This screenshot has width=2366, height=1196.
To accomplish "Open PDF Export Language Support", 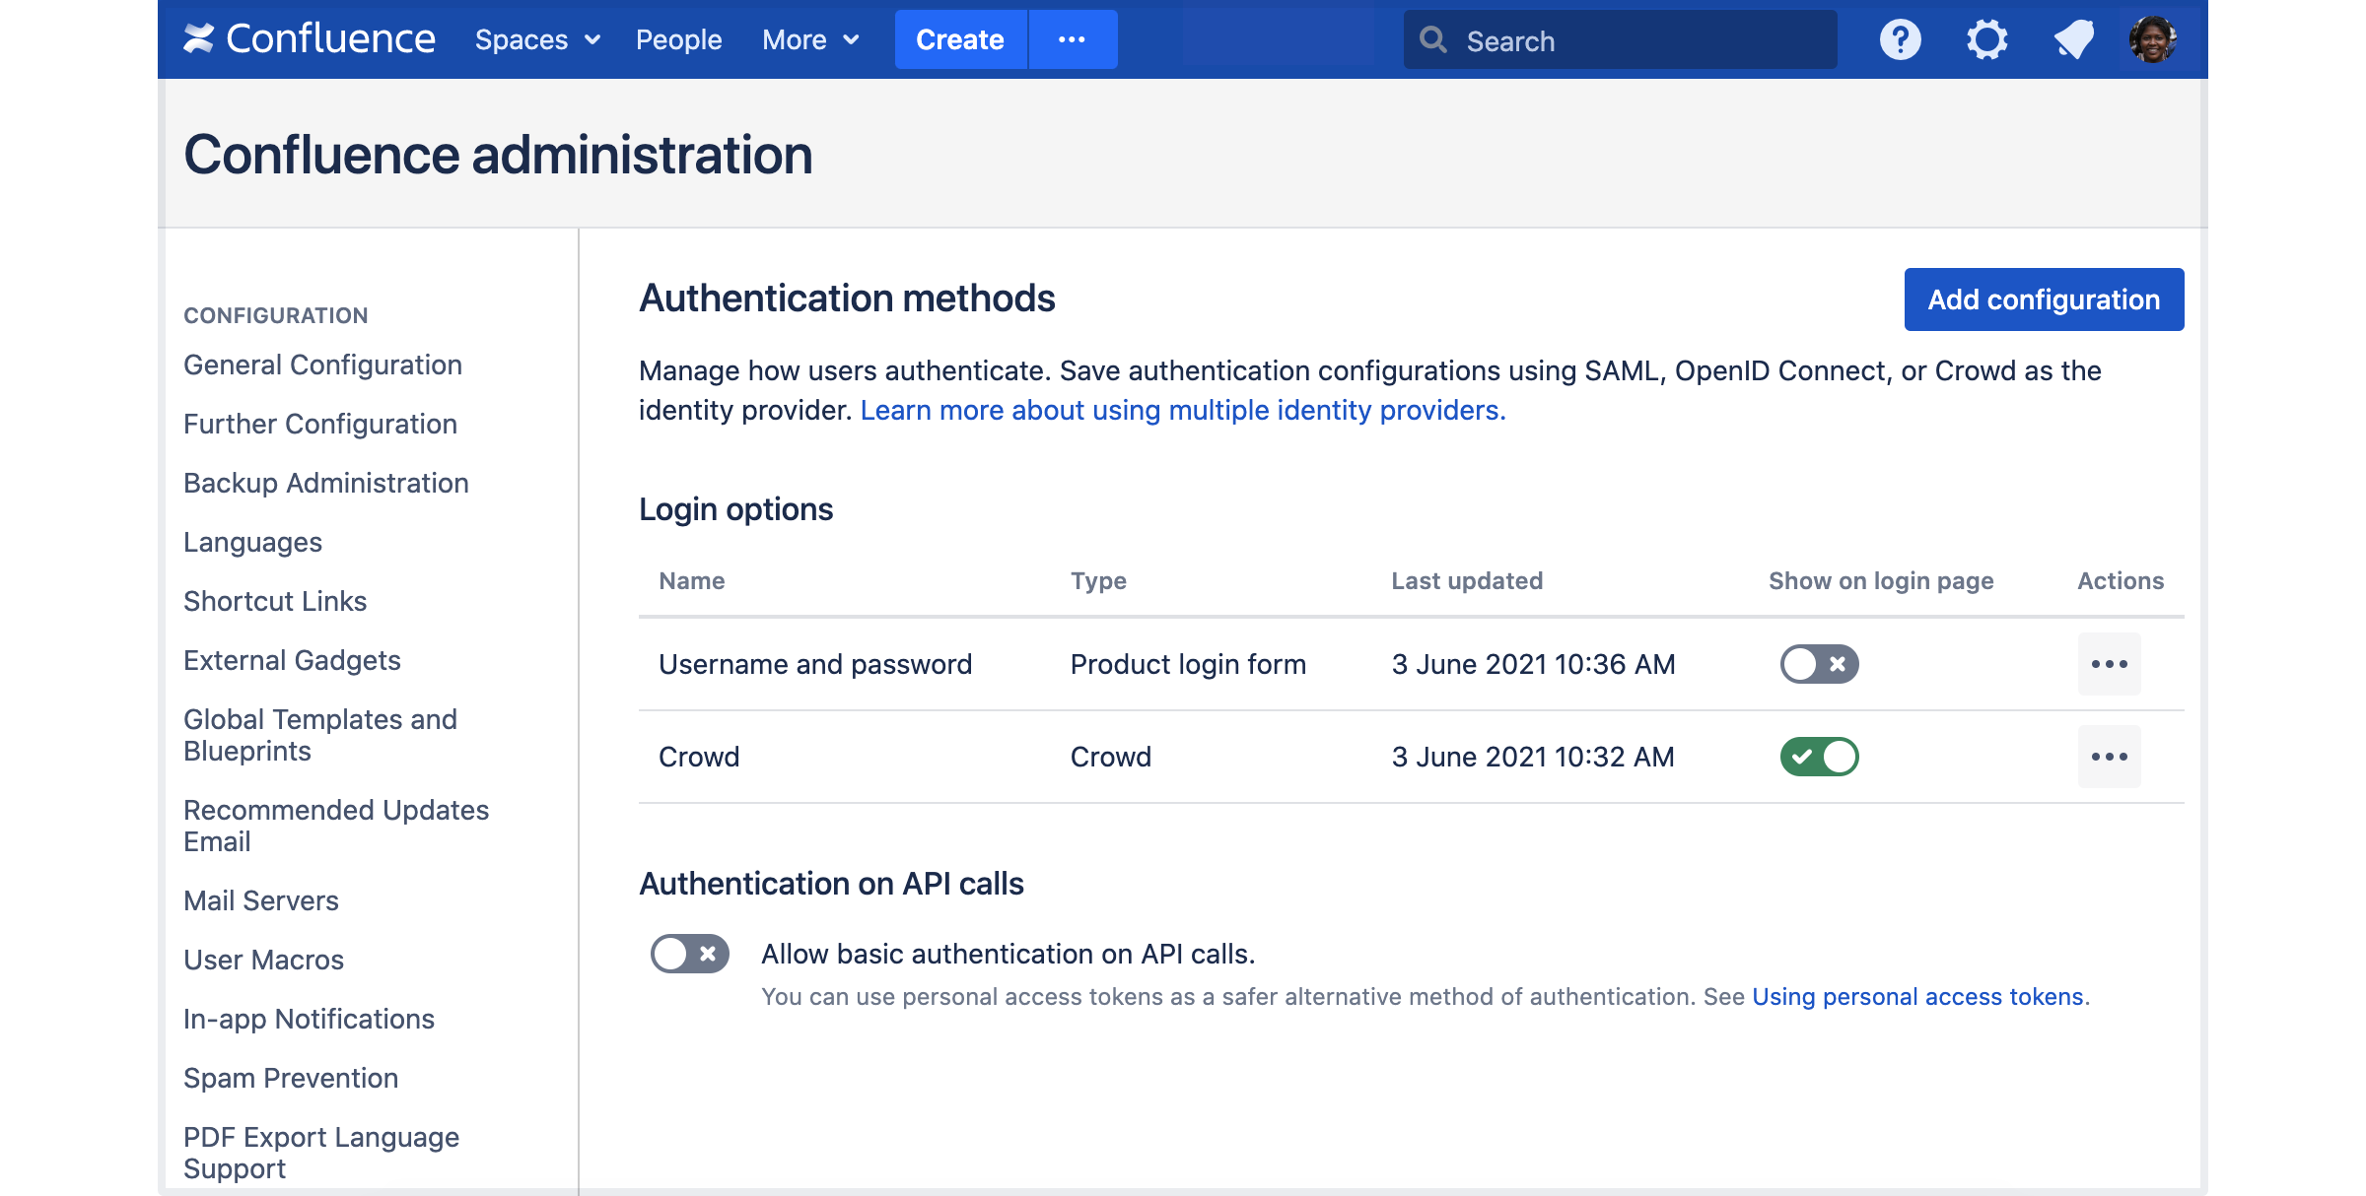I will [321, 1153].
